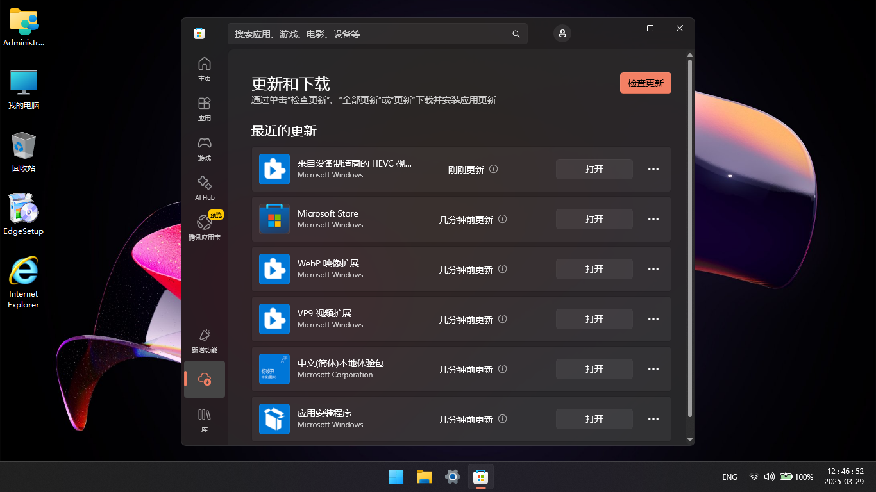876x492 pixels.
Task: Show update info icon for 应用安装程序
Action: 503,419
